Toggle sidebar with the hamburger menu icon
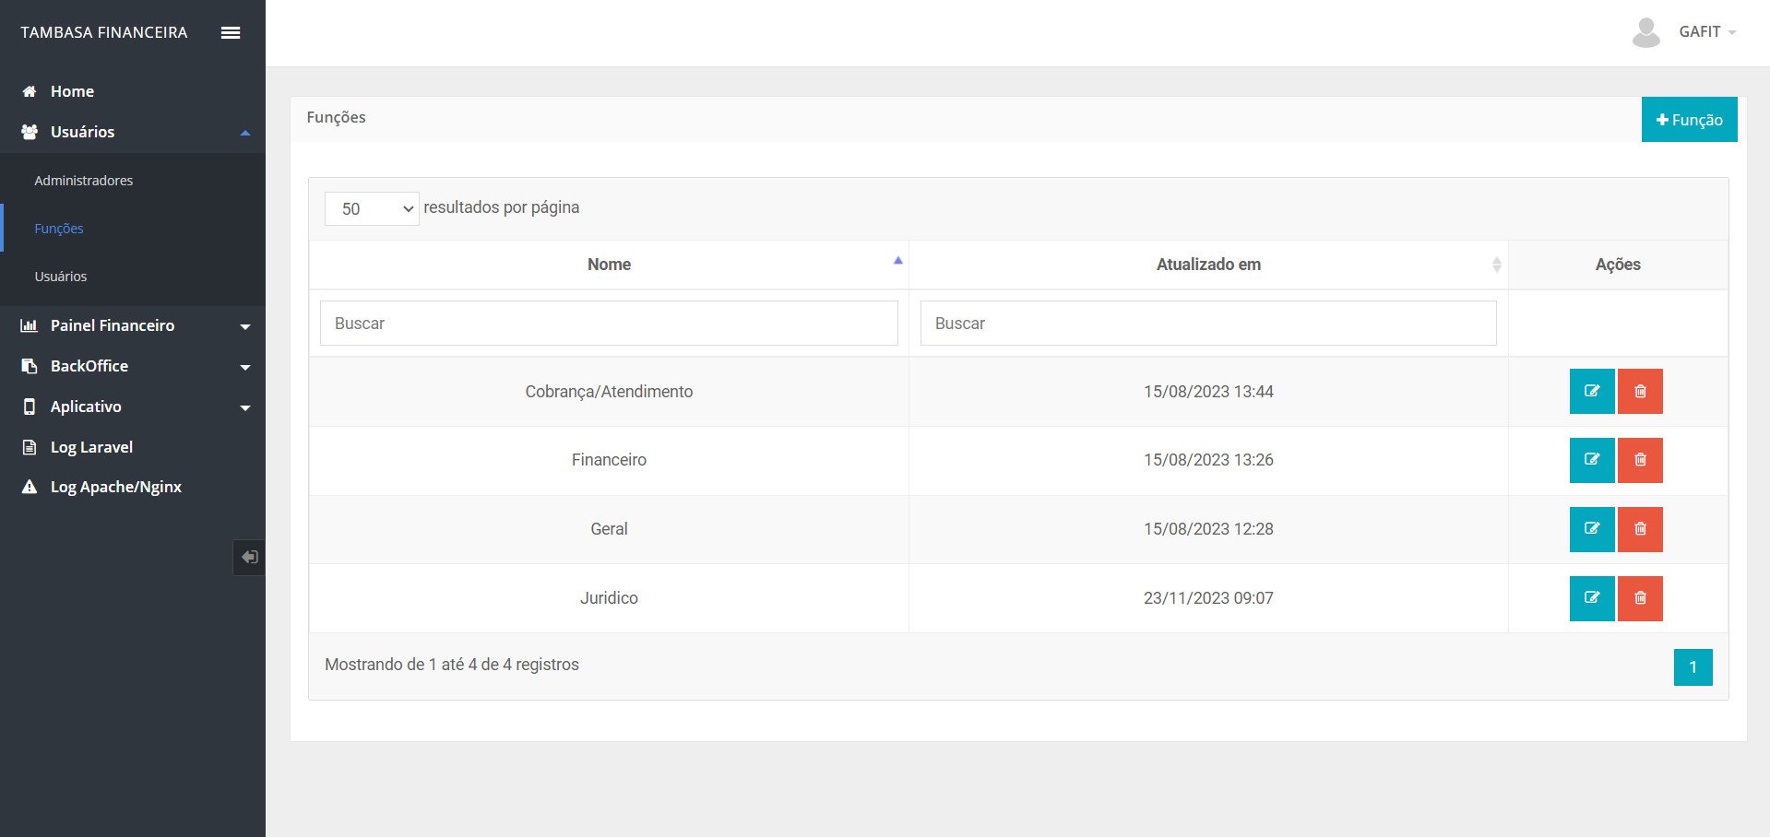1770x837 pixels. tap(231, 32)
